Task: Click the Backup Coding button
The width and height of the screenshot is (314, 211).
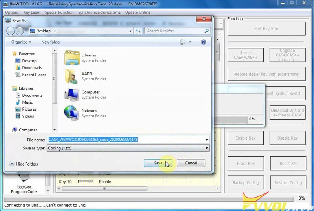Action: 246,183
